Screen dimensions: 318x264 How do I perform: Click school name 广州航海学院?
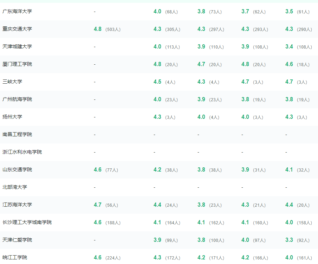coord(17,99)
